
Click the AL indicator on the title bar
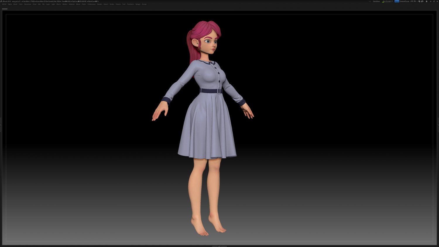(370, 1)
